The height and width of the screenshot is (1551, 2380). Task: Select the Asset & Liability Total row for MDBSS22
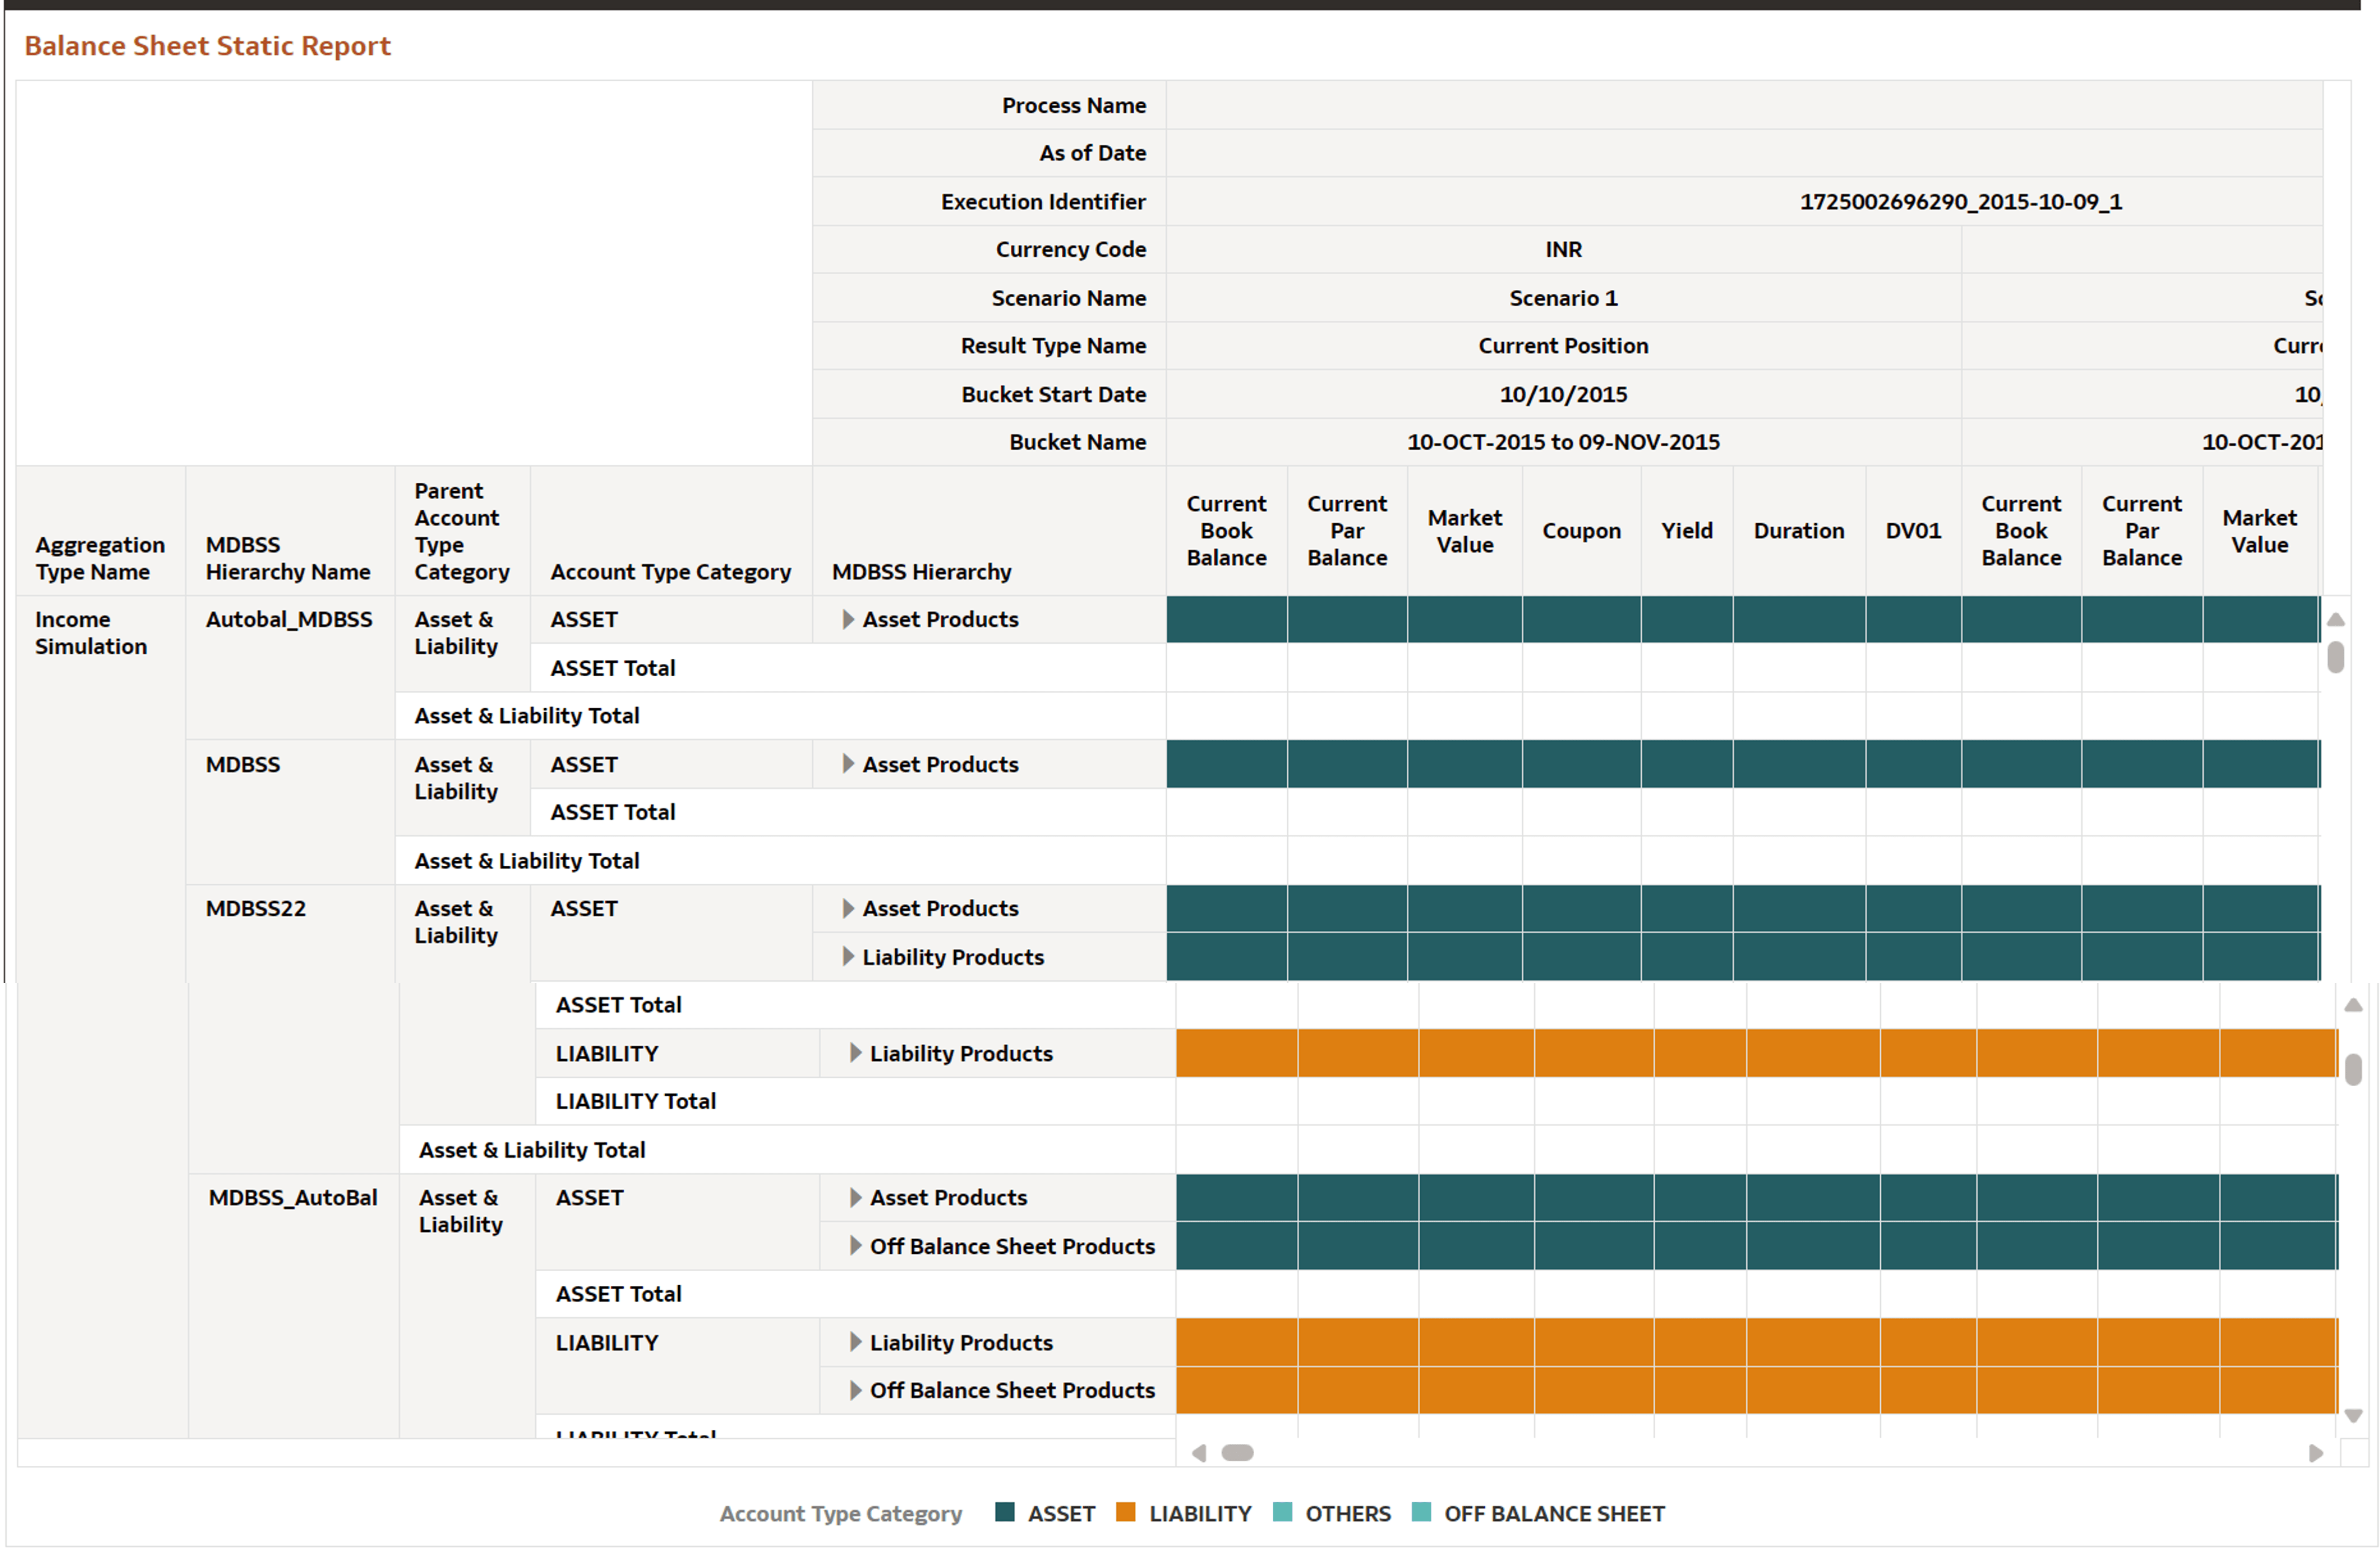[531, 1150]
